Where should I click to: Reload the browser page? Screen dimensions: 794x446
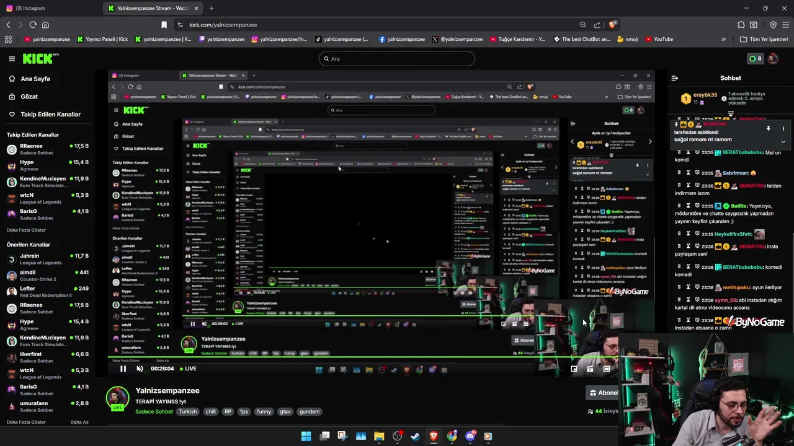tap(33, 25)
